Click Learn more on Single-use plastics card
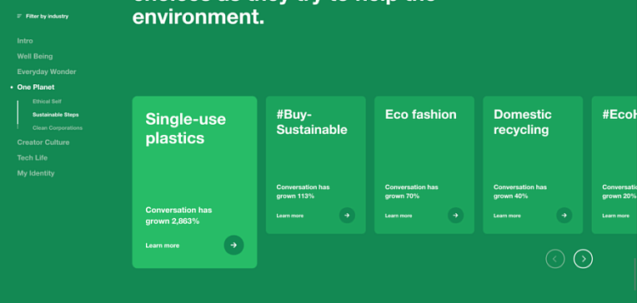 pos(163,246)
